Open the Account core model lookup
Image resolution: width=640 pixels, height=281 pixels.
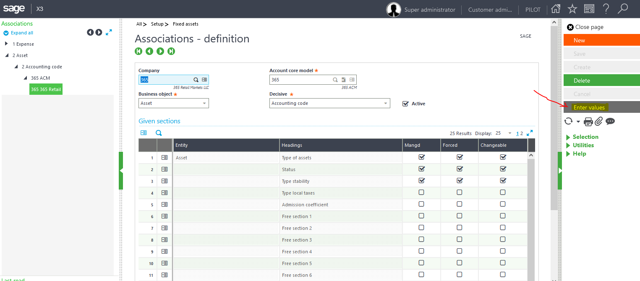[335, 80]
